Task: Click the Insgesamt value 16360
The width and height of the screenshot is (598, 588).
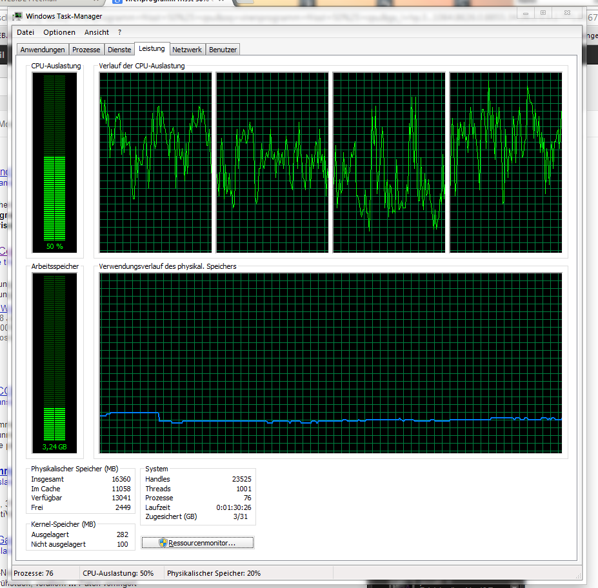Action: point(121,479)
